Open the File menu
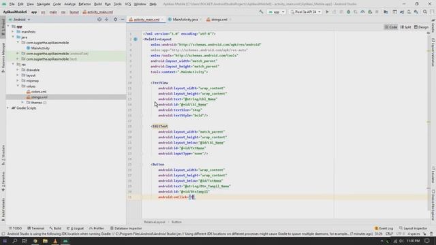Screen dimensions: 436x245 pos(12,4)
